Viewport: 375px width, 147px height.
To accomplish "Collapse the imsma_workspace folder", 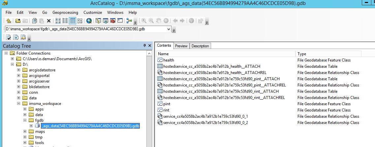I will click(x=19, y=104).
